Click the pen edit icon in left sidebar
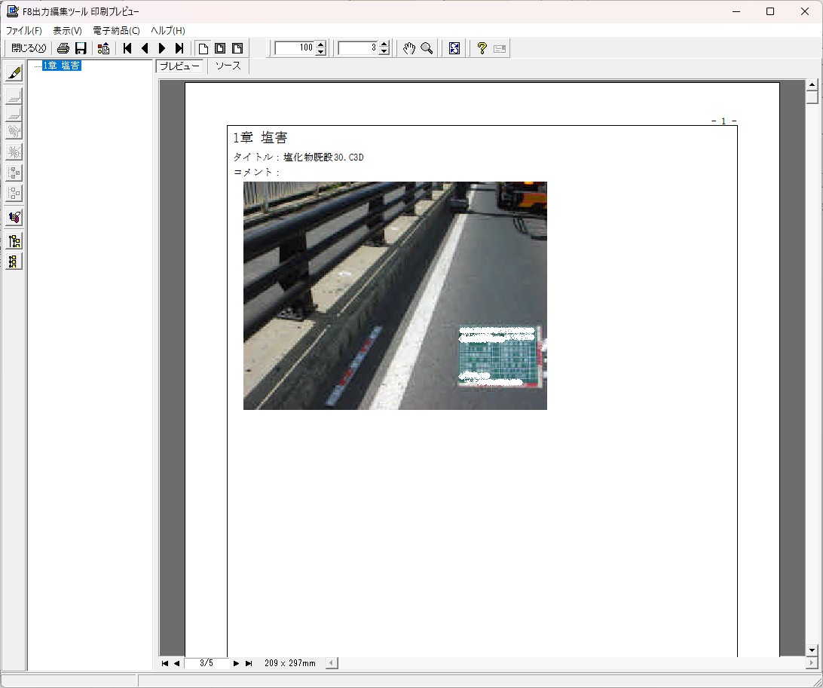The image size is (823, 688). click(14, 73)
